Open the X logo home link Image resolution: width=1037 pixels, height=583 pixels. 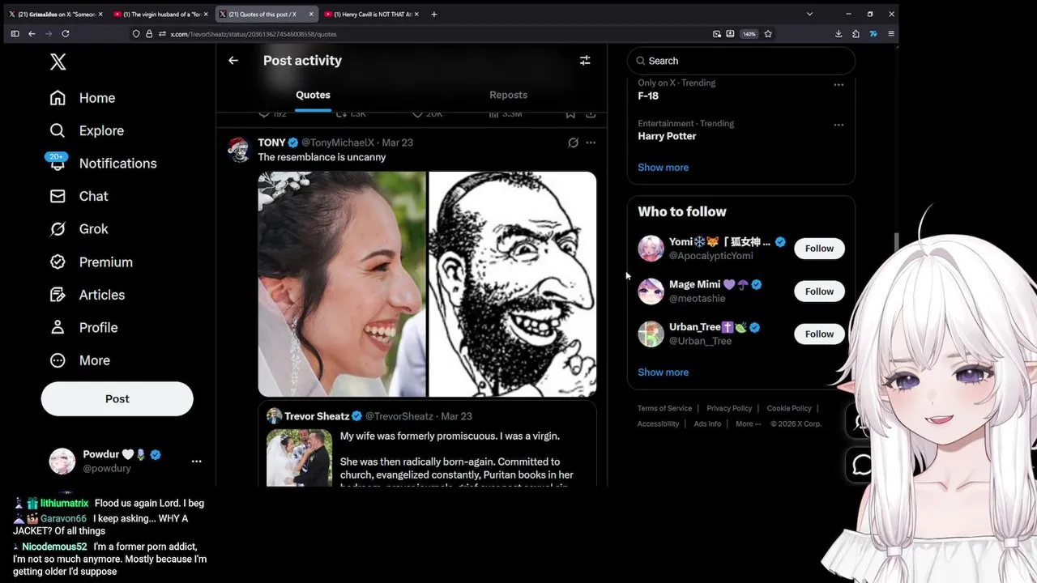coord(58,62)
